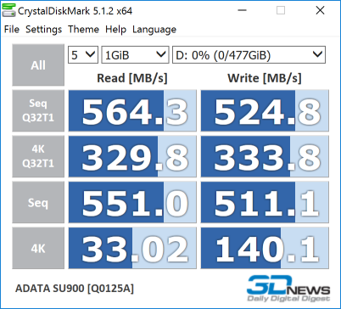341x309 pixels.
Task: Open the test count dropdown showing 5
Action: [83, 54]
